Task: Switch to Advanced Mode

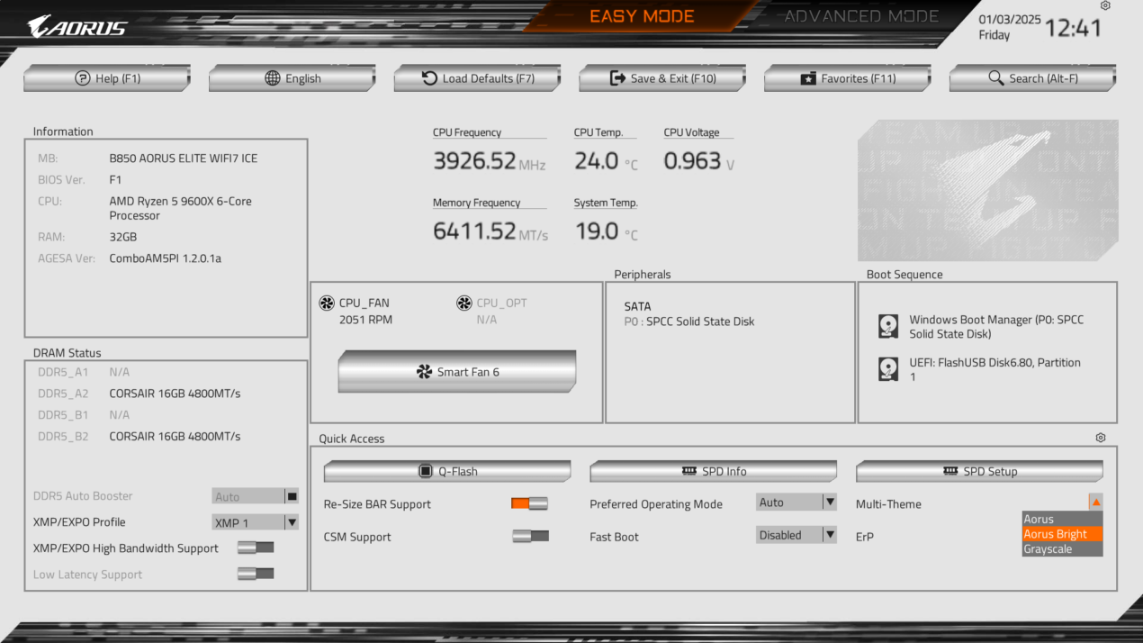Action: tap(860, 15)
